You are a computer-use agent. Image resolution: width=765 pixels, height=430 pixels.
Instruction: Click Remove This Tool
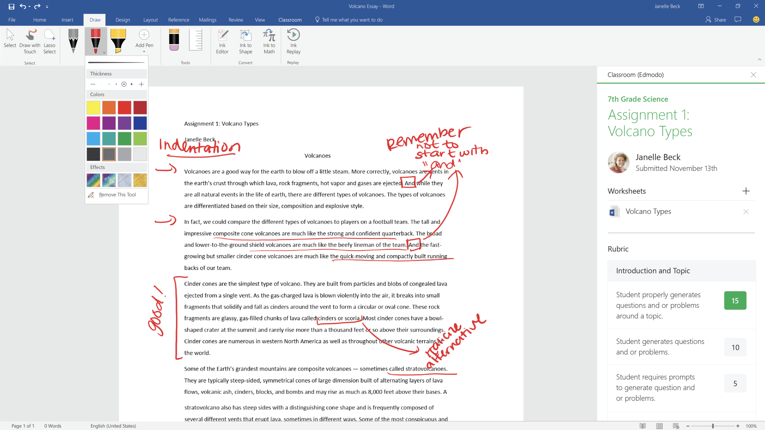point(117,195)
